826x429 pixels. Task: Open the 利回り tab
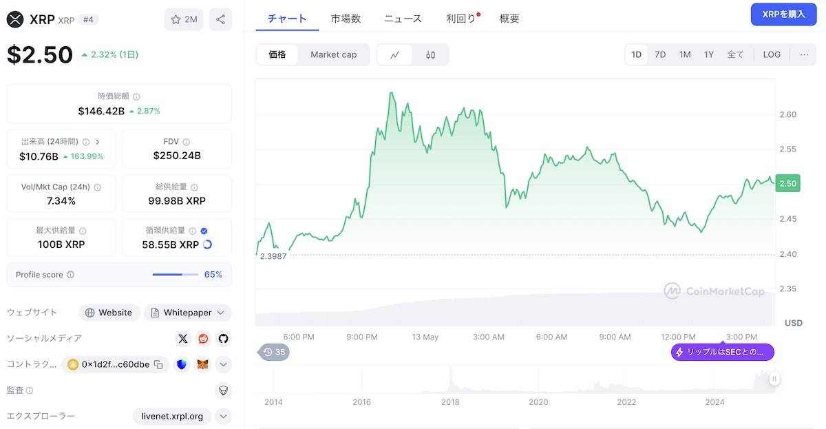point(461,19)
